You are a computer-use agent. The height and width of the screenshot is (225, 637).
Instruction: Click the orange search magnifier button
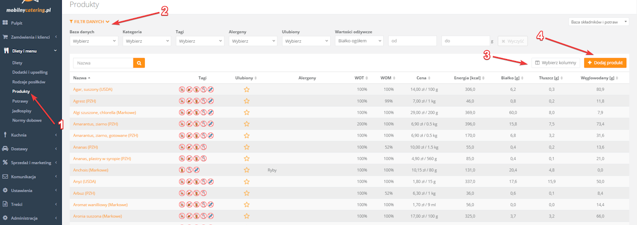139,63
